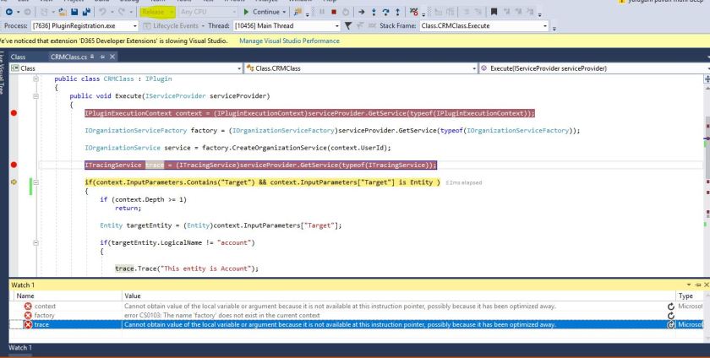Click the Navigate Backward arrow icon

[x=6, y=13]
